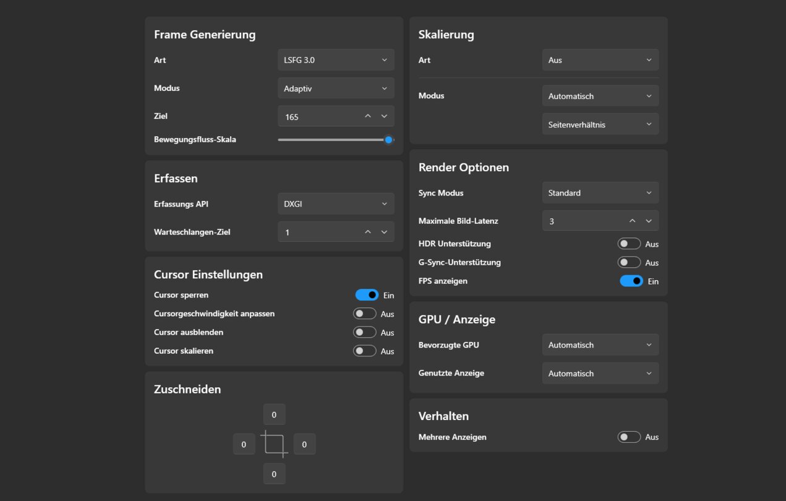Screen dimensions: 786x501
Task: Click the Cursor Einstellungen heading
Action: point(208,275)
